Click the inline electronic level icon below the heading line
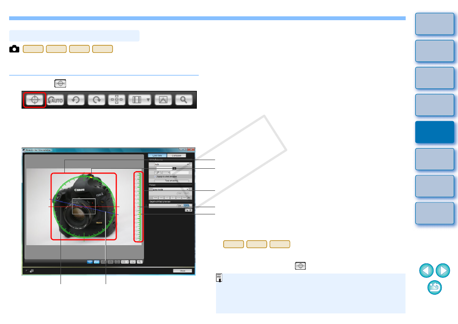 coord(60,83)
